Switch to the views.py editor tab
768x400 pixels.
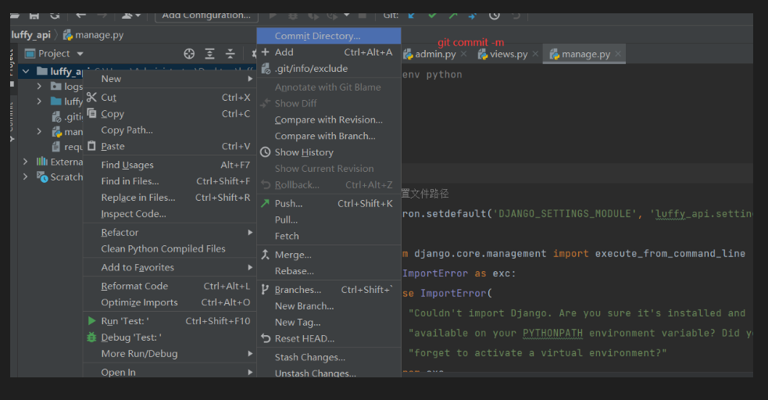(x=508, y=54)
